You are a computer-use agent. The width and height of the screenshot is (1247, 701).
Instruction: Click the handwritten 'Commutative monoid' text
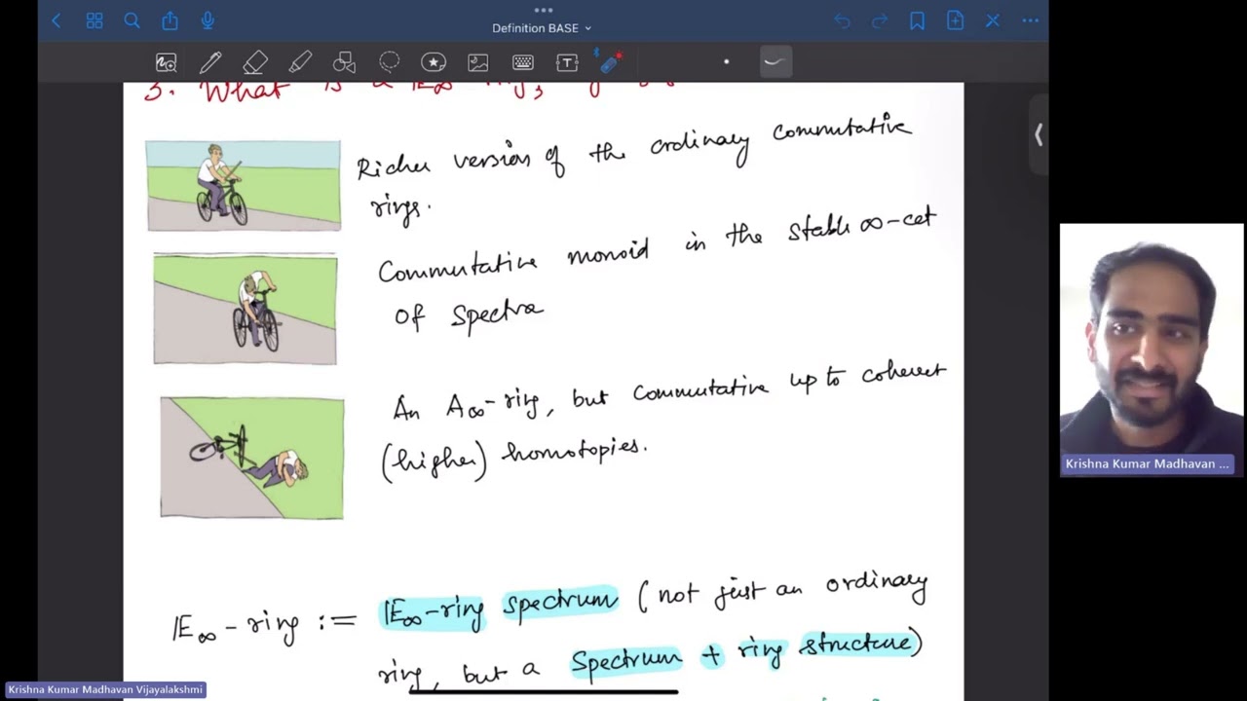(x=513, y=263)
